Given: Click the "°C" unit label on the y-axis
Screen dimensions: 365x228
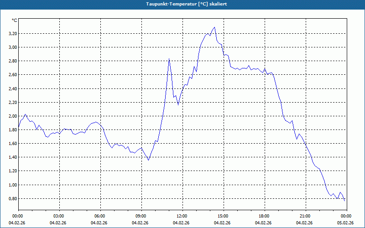Looking at the screenshot, I should point(15,21).
